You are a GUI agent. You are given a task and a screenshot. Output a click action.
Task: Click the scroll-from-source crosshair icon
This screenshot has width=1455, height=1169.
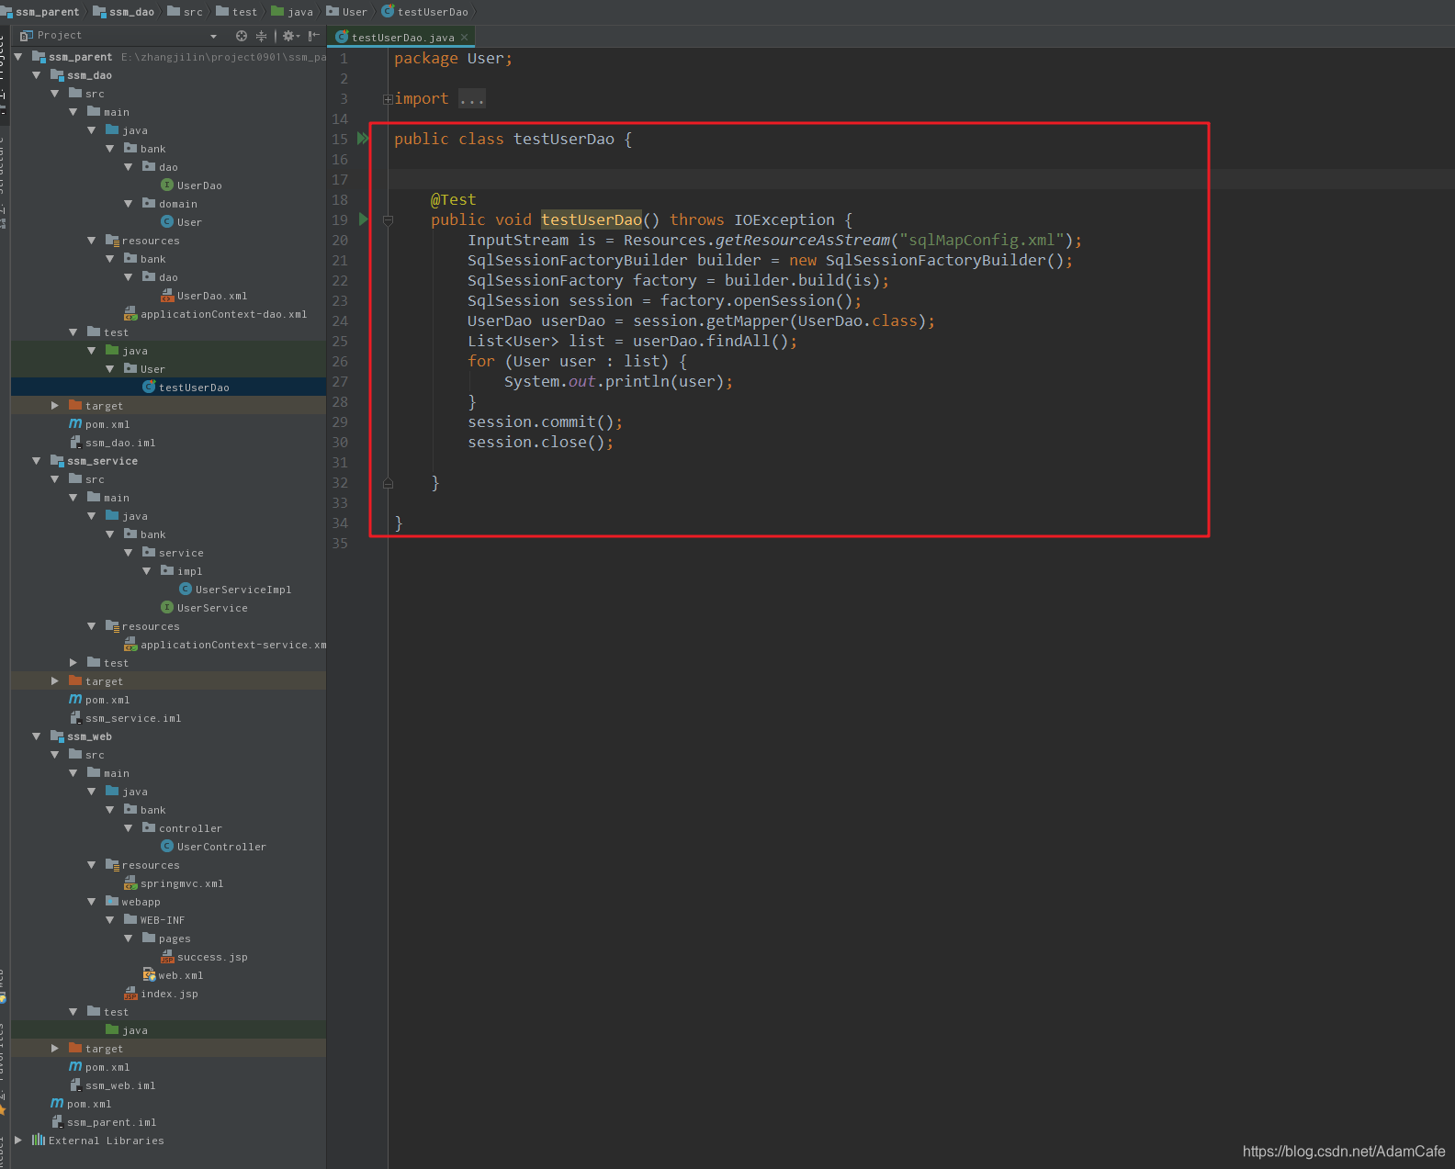242,36
